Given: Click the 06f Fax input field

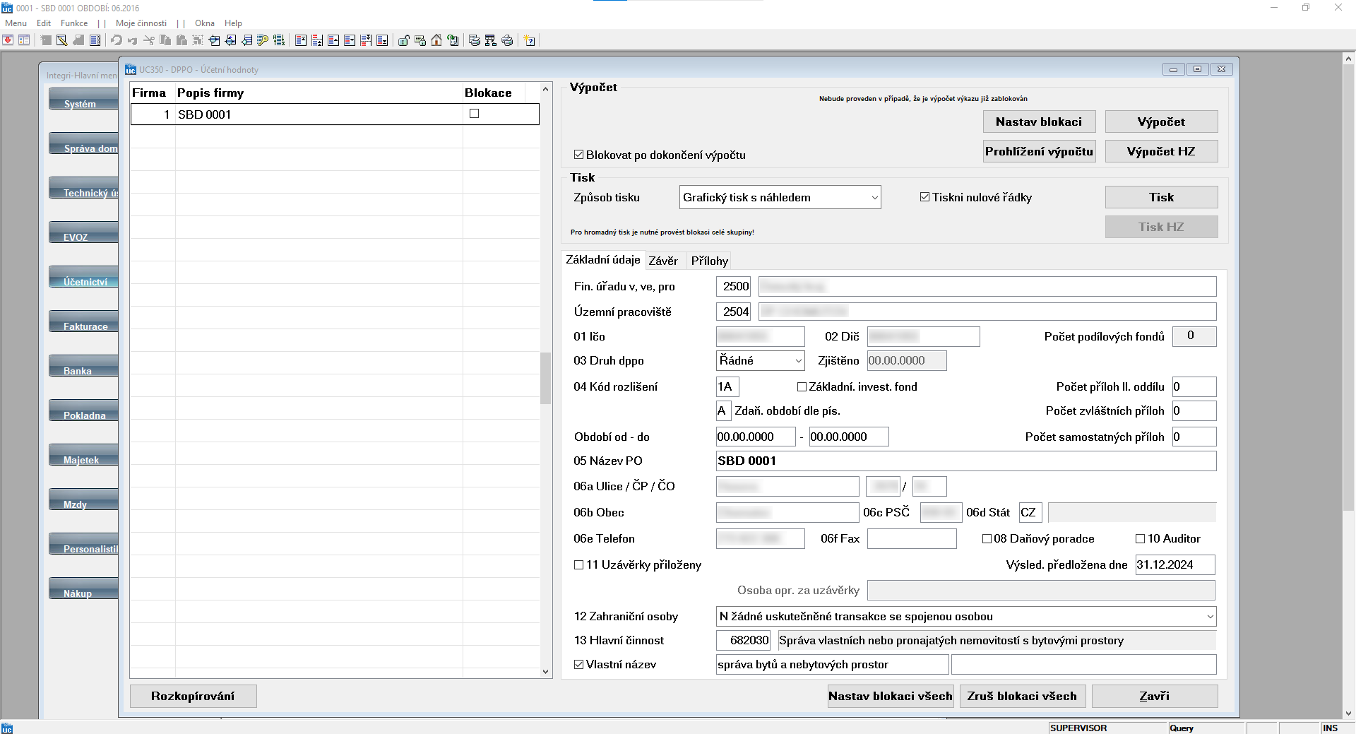Looking at the screenshot, I should click(912, 538).
